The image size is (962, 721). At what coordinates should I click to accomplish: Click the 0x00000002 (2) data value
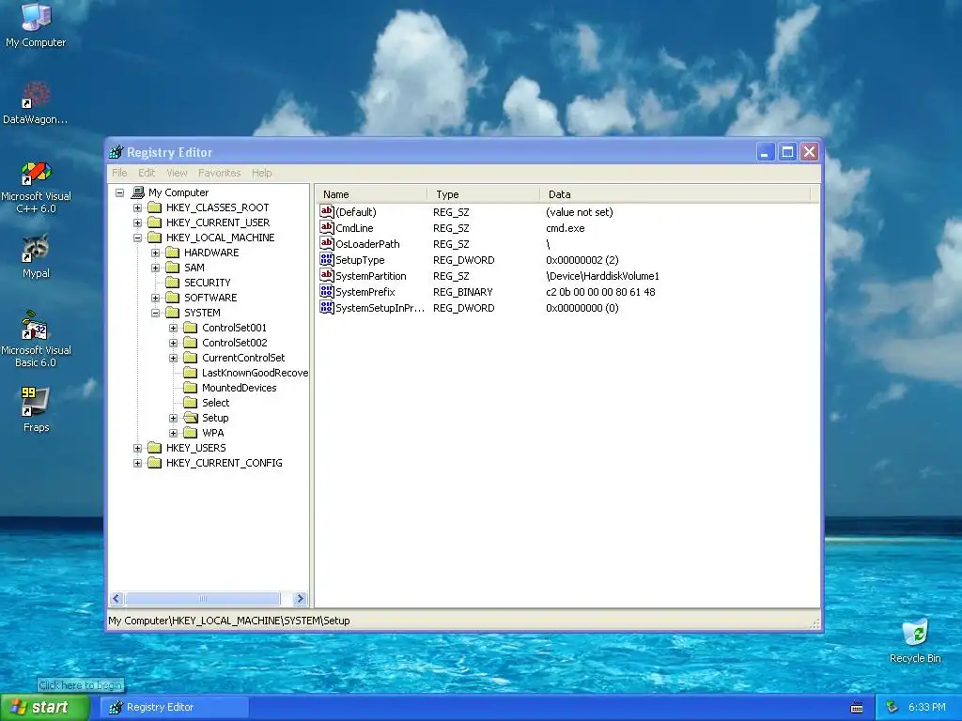(582, 260)
